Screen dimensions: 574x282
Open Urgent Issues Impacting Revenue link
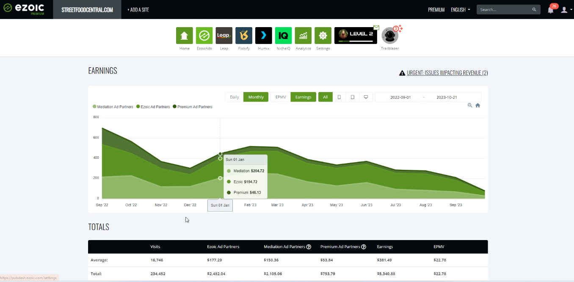(447, 73)
